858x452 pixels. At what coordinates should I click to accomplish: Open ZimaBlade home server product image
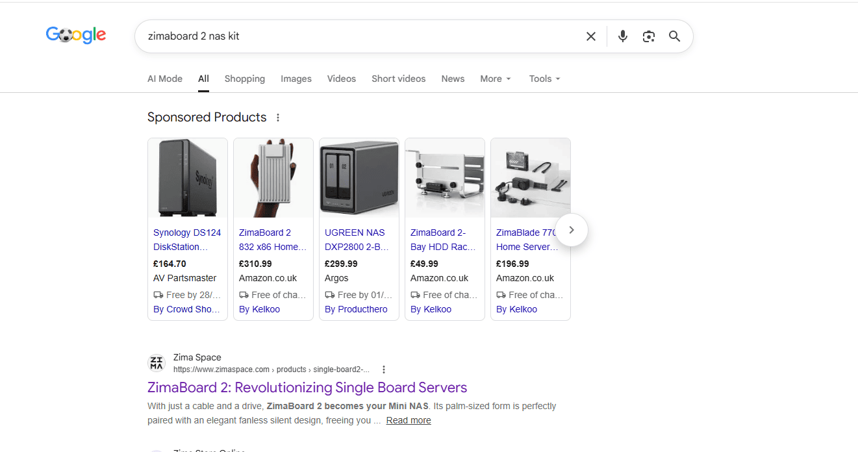click(531, 177)
